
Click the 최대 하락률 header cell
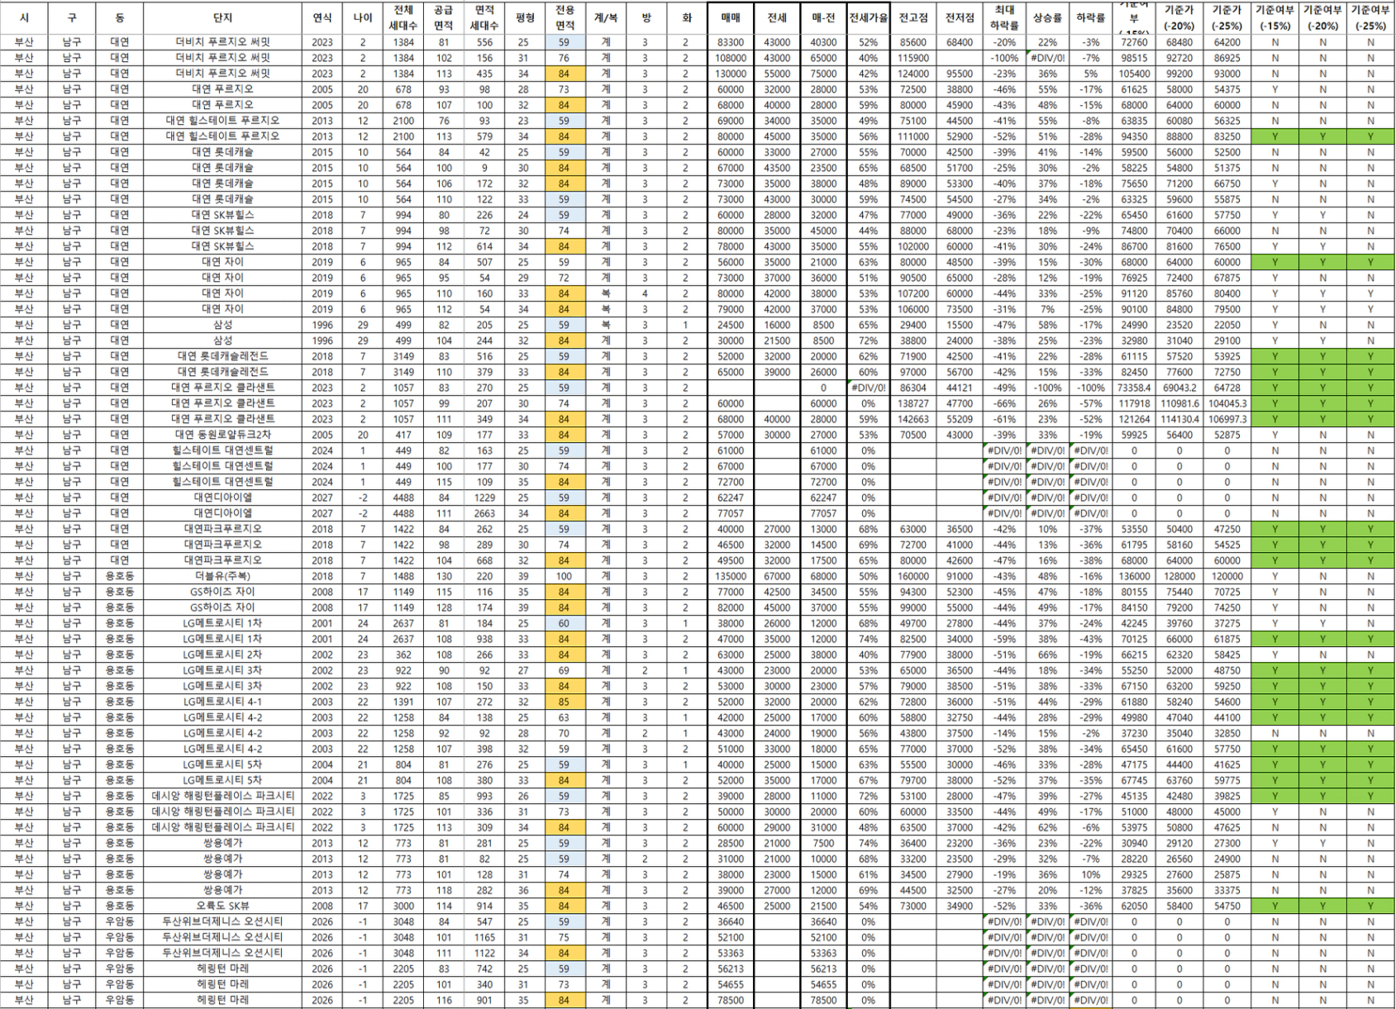coord(1004,17)
